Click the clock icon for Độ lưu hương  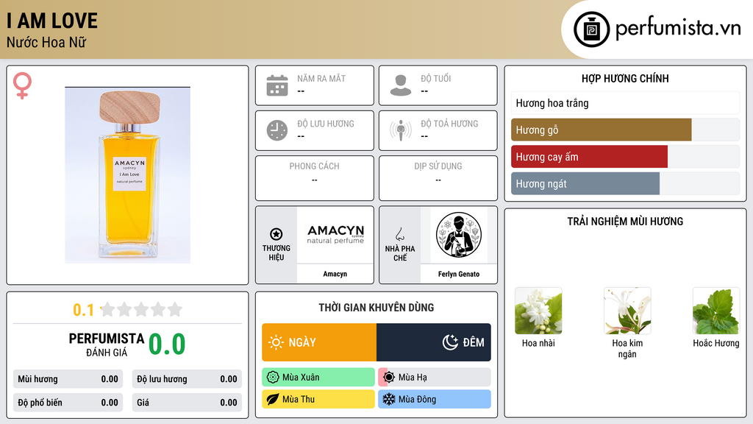click(277, 130)
